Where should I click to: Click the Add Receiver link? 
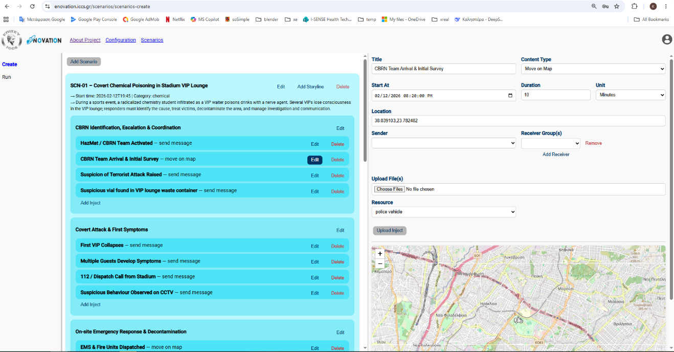click(556, 155)
